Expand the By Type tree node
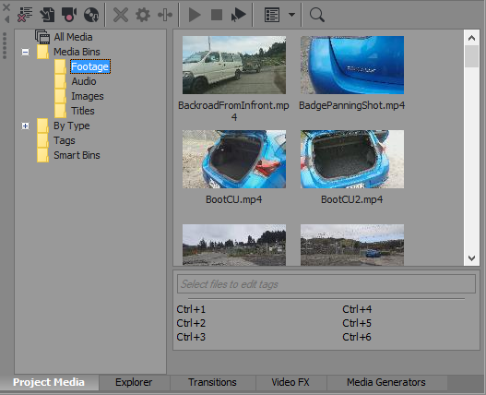 (x=26, y=126)
